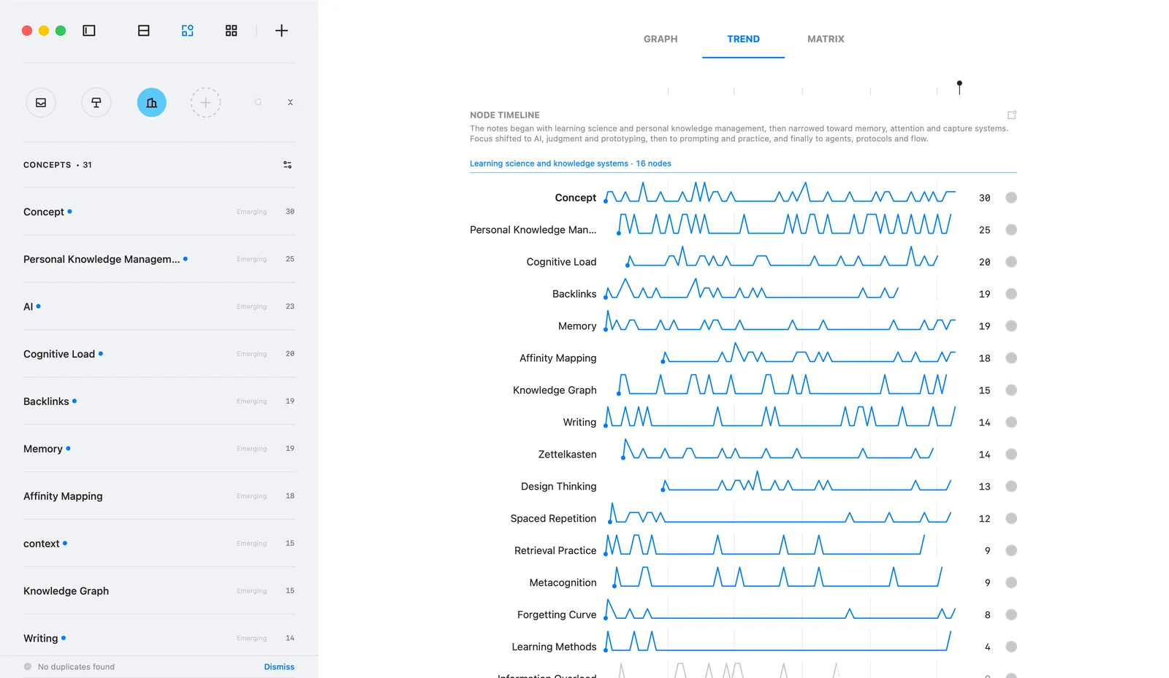
Task: Open the inbox tray circle icon
Action: click(x=41, y=103)
